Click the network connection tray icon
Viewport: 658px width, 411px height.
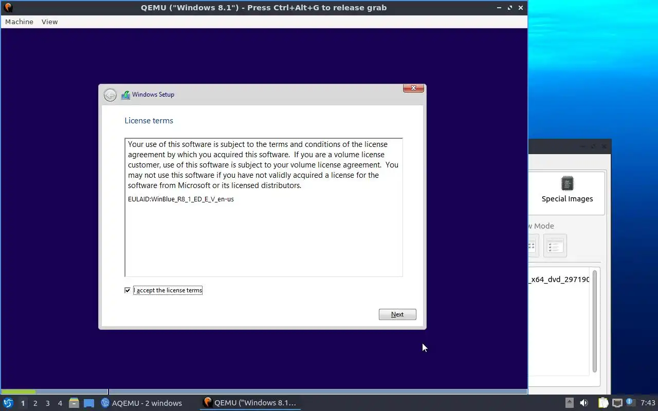(x=617, y=403)
